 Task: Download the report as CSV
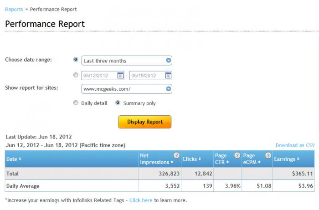295,145
